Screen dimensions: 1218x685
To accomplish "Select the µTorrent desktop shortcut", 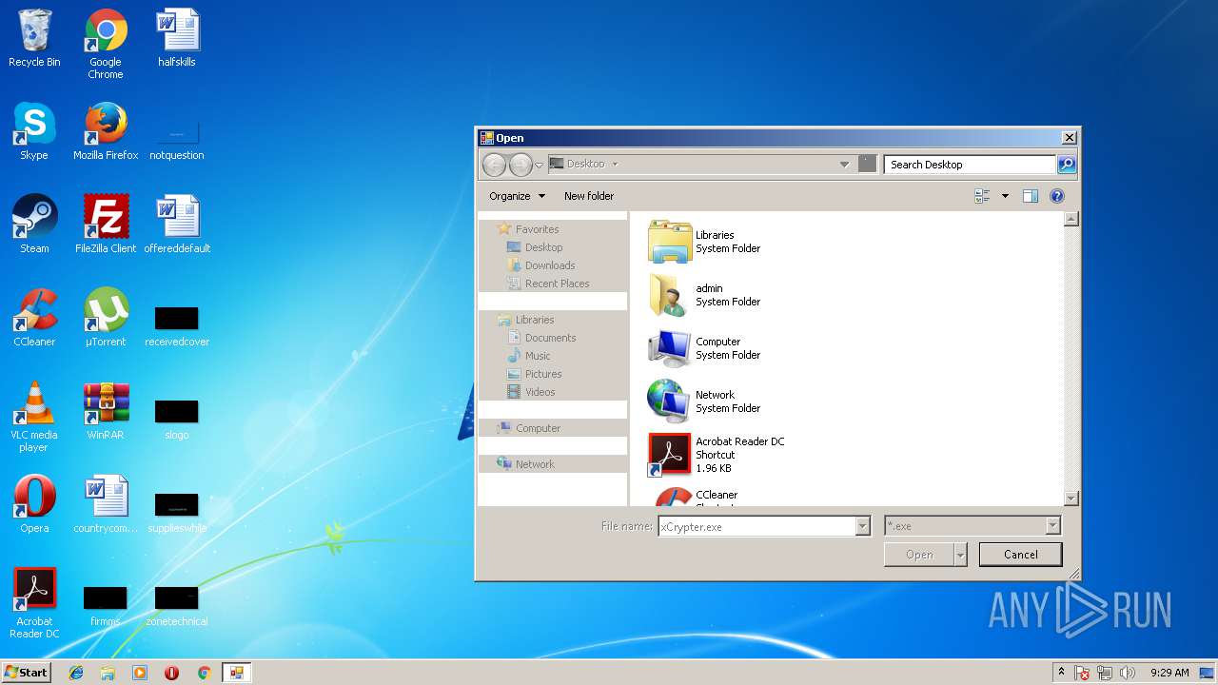I will click(x=106, y=319).
